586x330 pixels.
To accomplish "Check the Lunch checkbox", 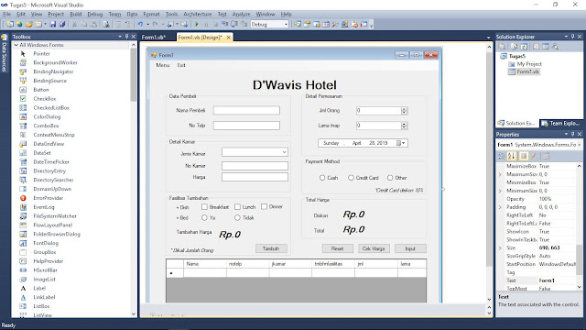I will point(237,206).
